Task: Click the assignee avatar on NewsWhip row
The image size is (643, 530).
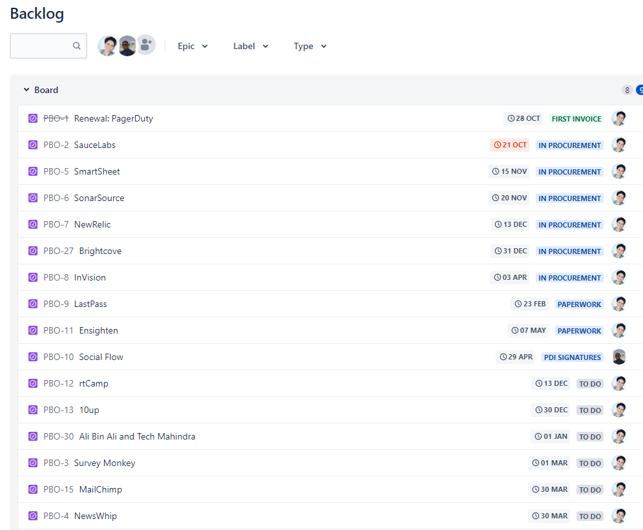Action: pos(619,516)
